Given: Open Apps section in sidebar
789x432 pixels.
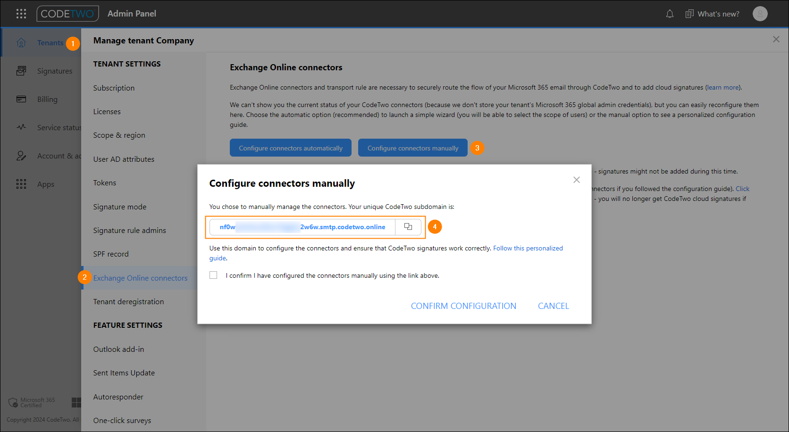Looking at the screenshot, I should [46, 184].
